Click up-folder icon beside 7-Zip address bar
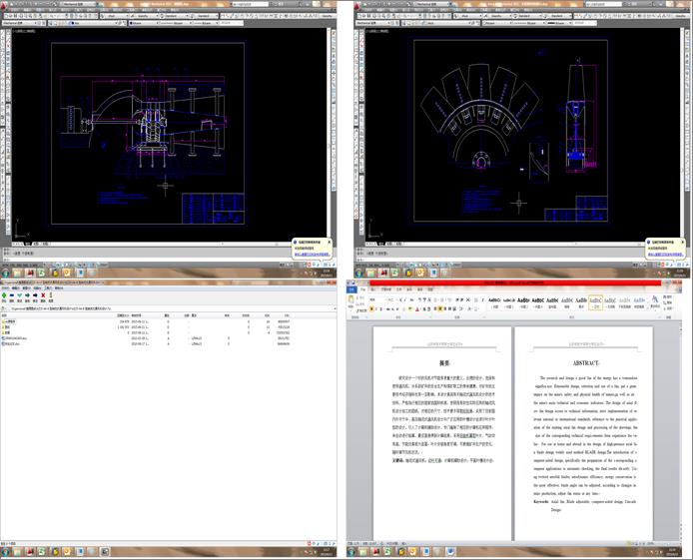 (4, 308)
